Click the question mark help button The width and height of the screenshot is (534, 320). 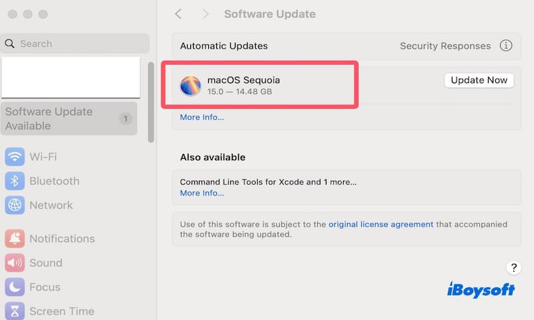tap(513, 268)
